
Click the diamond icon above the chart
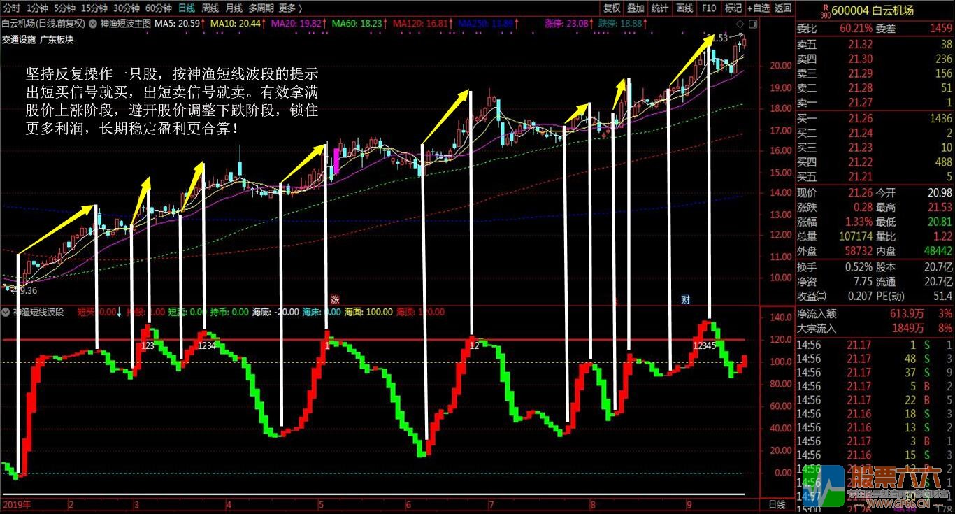tap(740, 24)
